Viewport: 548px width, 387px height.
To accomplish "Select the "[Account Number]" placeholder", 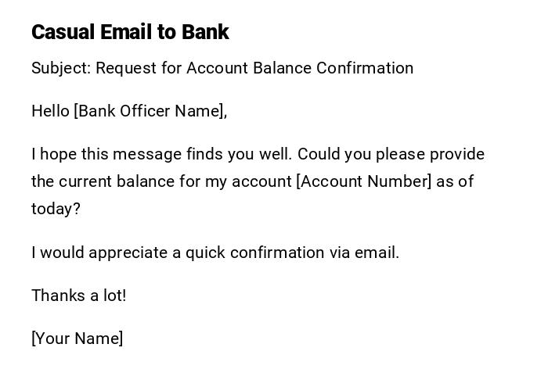I will tap(363, 181).
